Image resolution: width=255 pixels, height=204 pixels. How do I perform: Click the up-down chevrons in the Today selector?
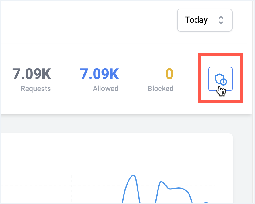pyautogui.click(x=221, y=20)
